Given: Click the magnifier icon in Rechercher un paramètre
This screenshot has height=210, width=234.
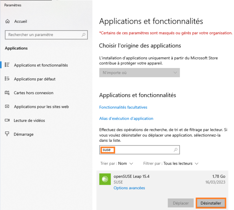Looking at the screenshot, I should point(84,35).
